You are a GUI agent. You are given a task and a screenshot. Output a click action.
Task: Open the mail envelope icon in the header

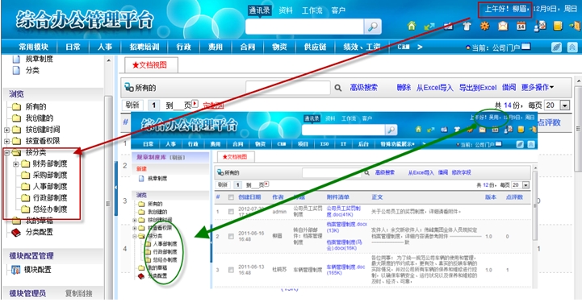tap(503, 26)
